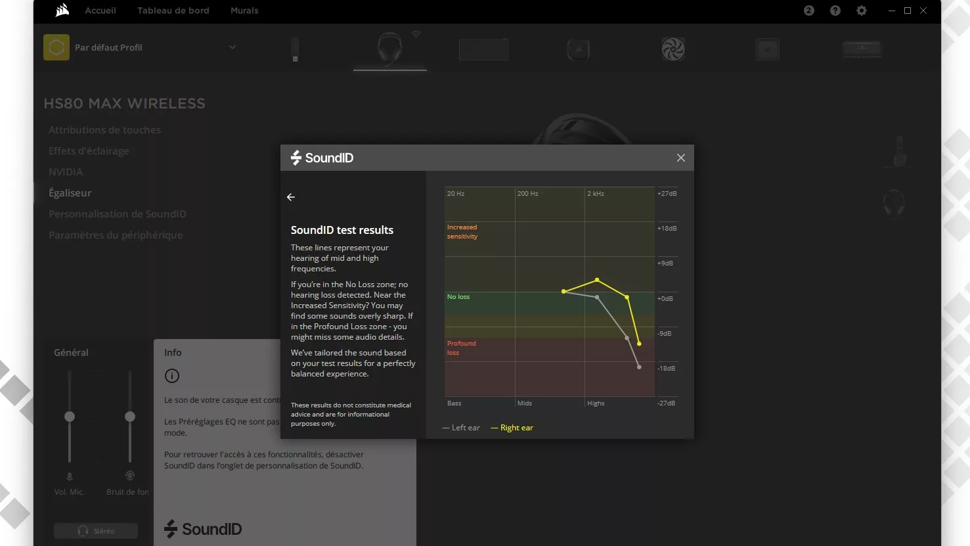Click the 'Profound loss' chart label

point(462,348)
